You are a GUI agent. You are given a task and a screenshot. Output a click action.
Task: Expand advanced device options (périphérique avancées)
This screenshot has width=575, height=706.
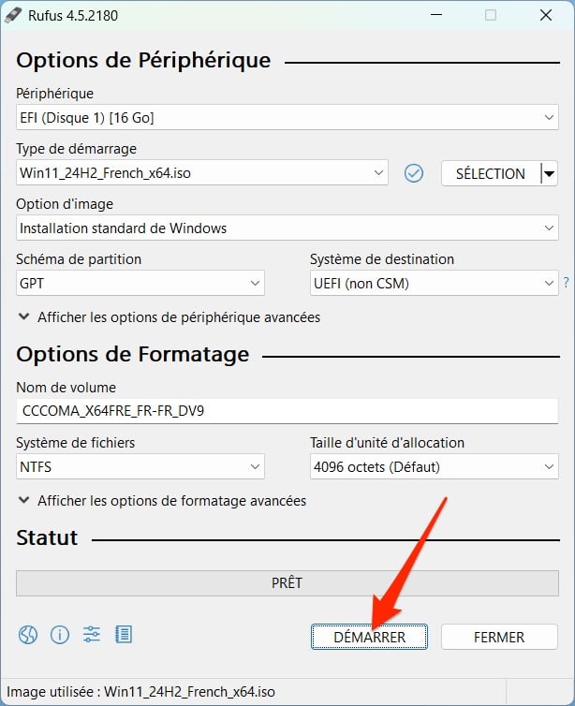[x=170, y=317]
